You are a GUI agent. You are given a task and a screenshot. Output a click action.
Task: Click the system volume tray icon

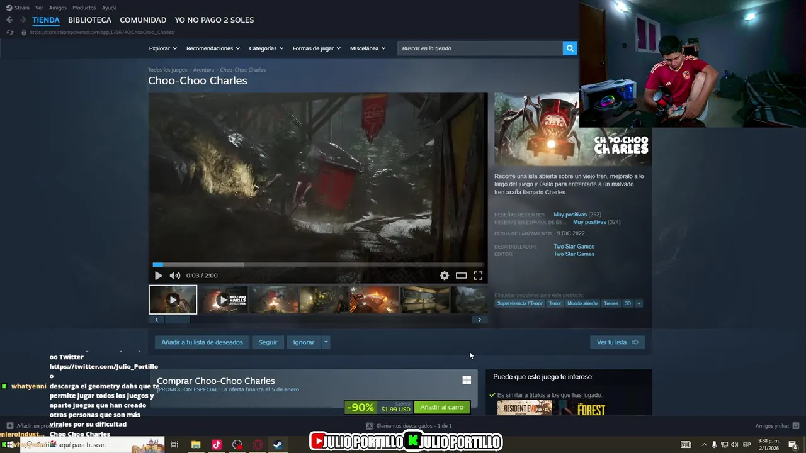(734, 445)
